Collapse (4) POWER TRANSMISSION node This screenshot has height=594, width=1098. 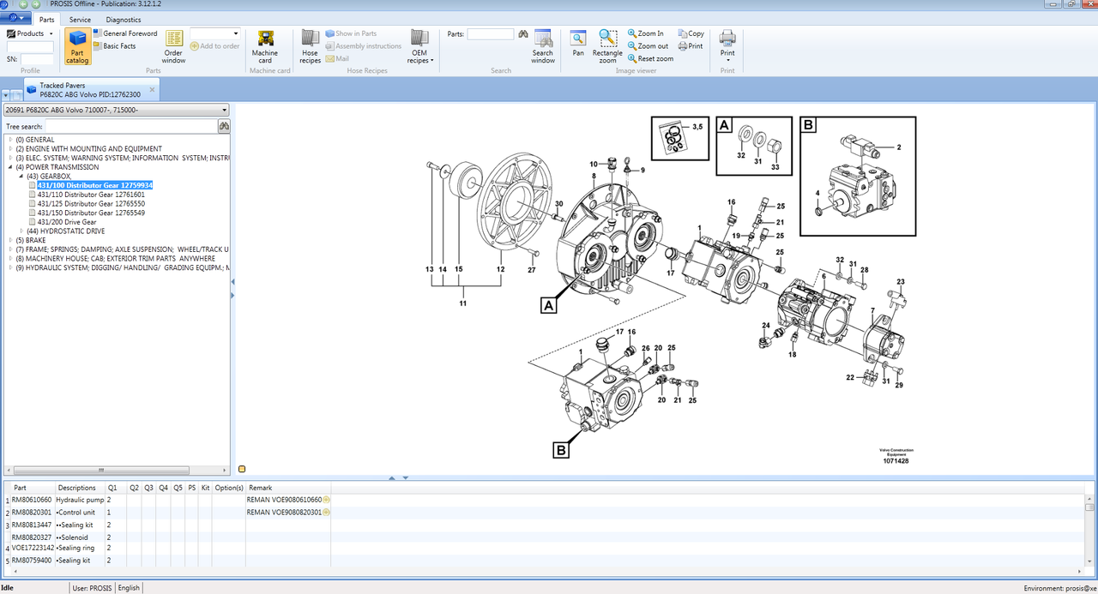point(10,167)
